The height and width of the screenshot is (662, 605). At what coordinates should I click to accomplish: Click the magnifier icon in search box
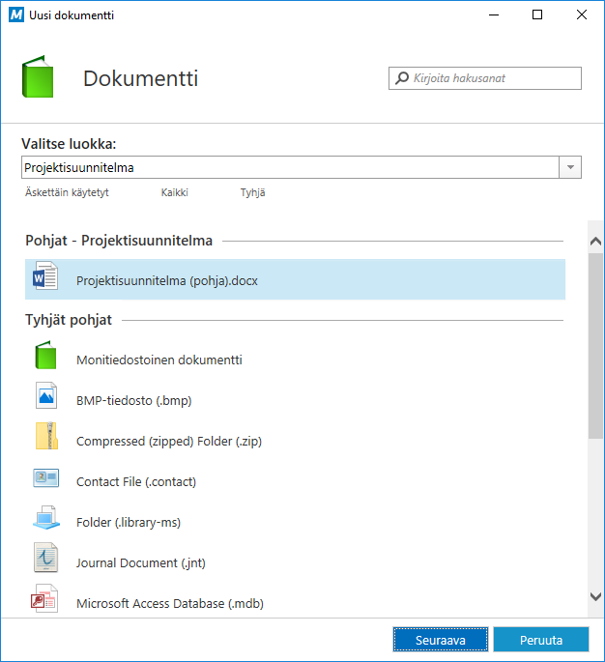401,78
